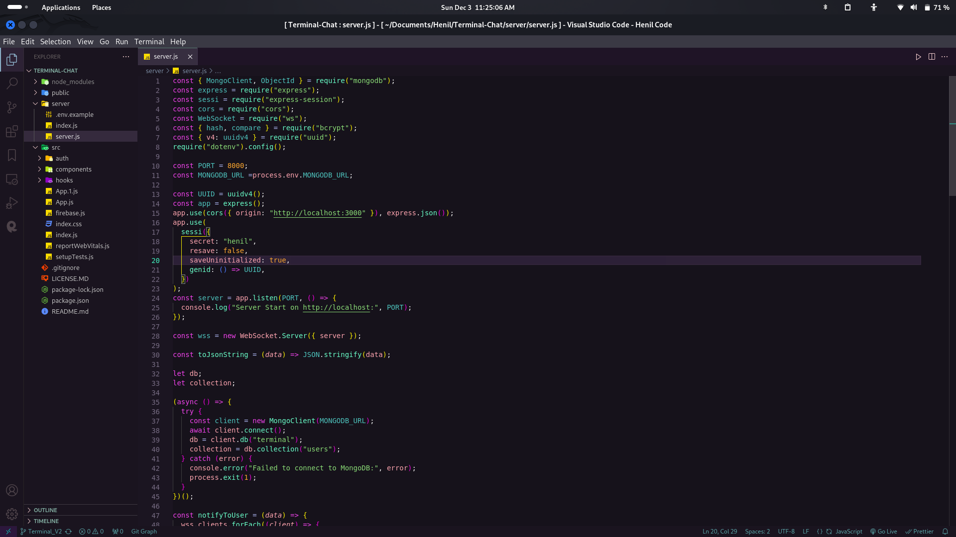956x537 pixels.
Task: Open the Extensions view icon
Action: 12,131
